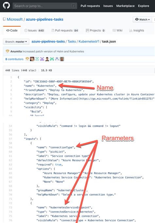Open Explore in top navigation
The height and width of the screenshot is (223, 155).
144,6
